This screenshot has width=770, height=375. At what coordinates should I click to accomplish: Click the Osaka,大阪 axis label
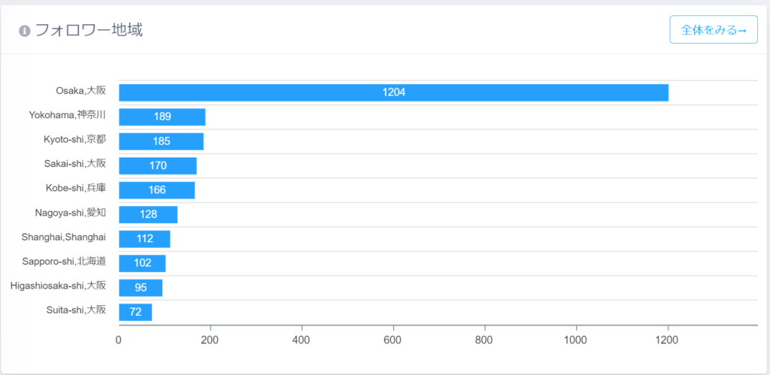pyautogui.click(x=80, y=91)
